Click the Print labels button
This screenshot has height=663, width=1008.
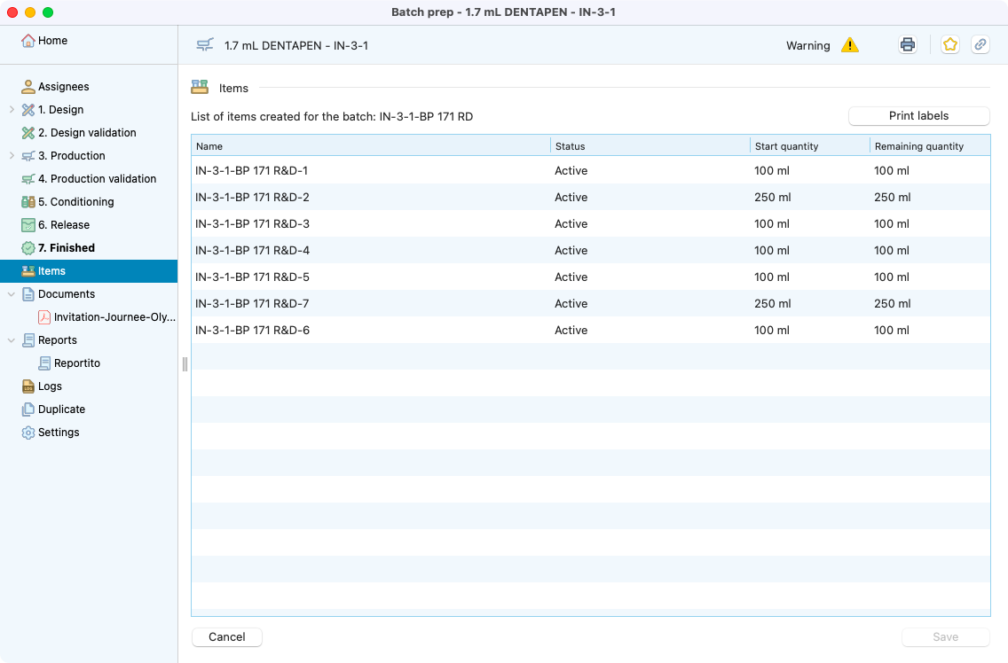tap(918, 115)
